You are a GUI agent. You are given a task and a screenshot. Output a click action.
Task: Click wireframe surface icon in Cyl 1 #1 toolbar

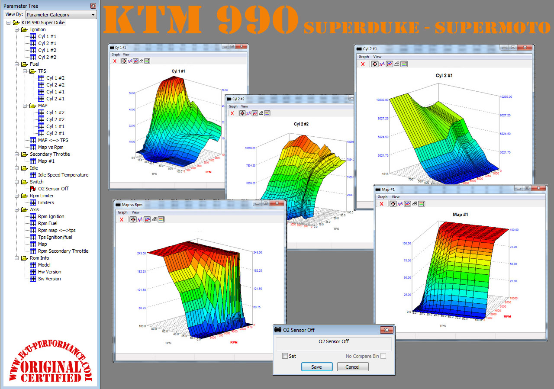(x=141, y=61)
